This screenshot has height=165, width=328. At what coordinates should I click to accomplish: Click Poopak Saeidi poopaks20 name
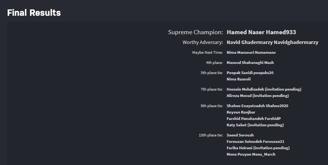pyautogui.click(x=250, y=73)
